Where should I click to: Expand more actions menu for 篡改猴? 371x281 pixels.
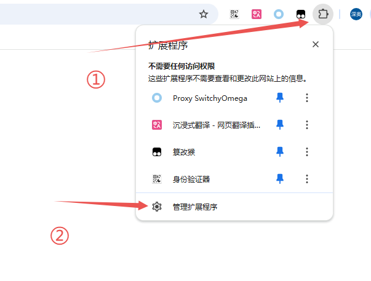point(307,152)
